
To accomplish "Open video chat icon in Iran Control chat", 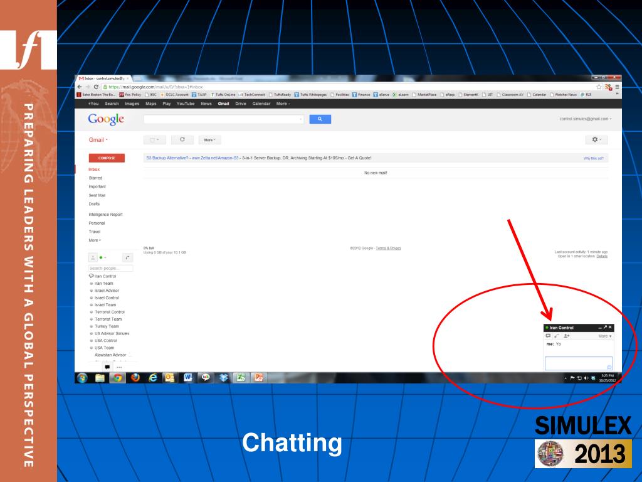I will point(548,336).
